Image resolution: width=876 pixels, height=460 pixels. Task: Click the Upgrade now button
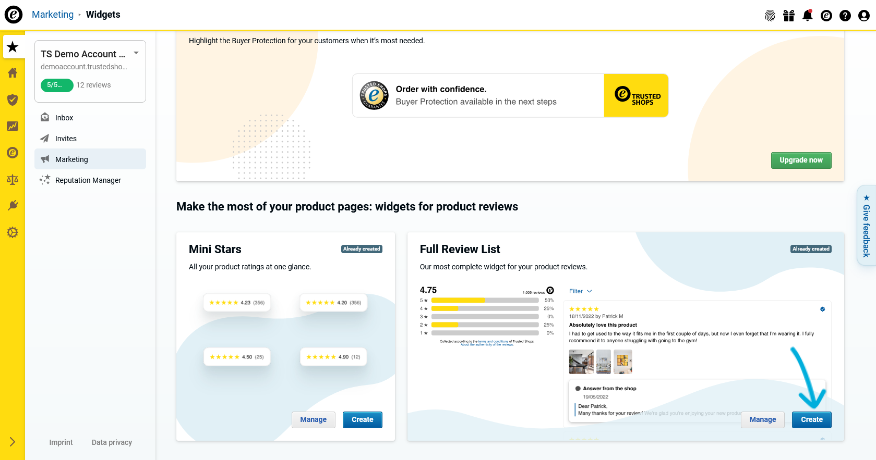(801, 160)
